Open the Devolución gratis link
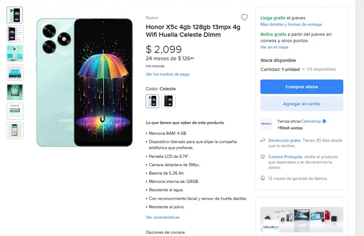This screenshot has width=364, height=236. pos(284,140)
